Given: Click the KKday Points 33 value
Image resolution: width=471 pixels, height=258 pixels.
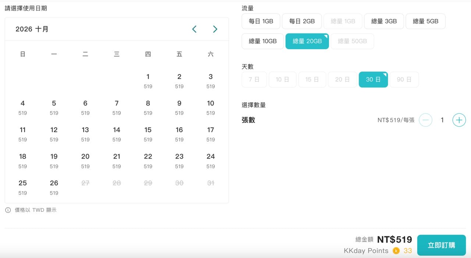Looking at the screenshot, I should pos(408,251).
